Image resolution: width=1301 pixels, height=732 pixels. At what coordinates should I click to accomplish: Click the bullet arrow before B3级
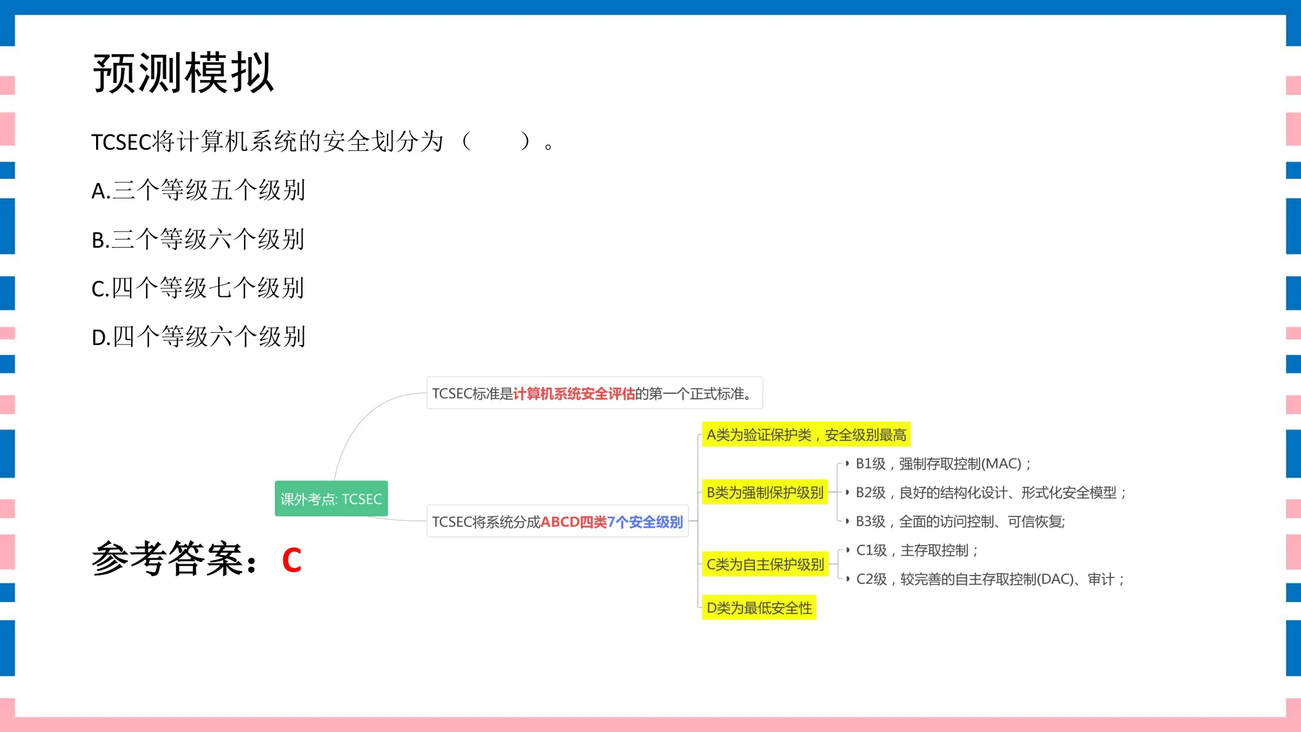(848, 521)
